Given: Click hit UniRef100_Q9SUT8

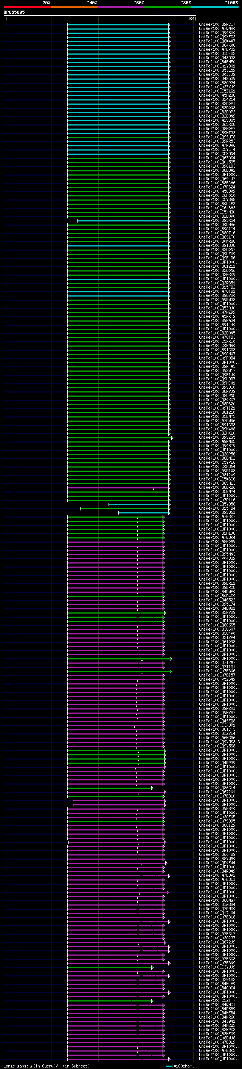Looking at the screenshot, I should (x=217, y=137).
